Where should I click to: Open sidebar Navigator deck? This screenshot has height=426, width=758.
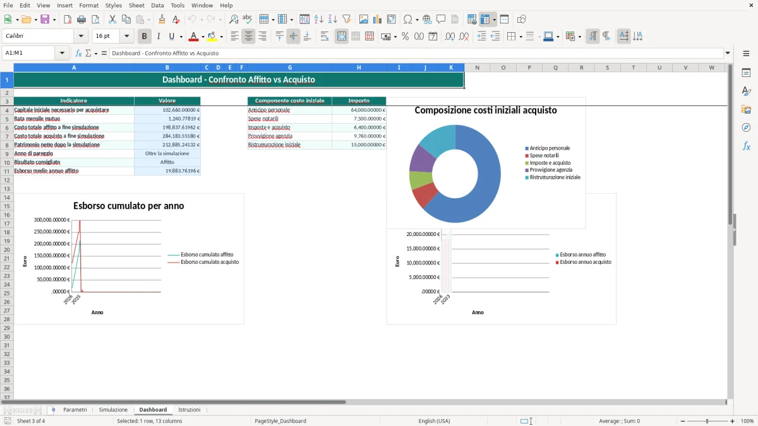coord(746,127)
